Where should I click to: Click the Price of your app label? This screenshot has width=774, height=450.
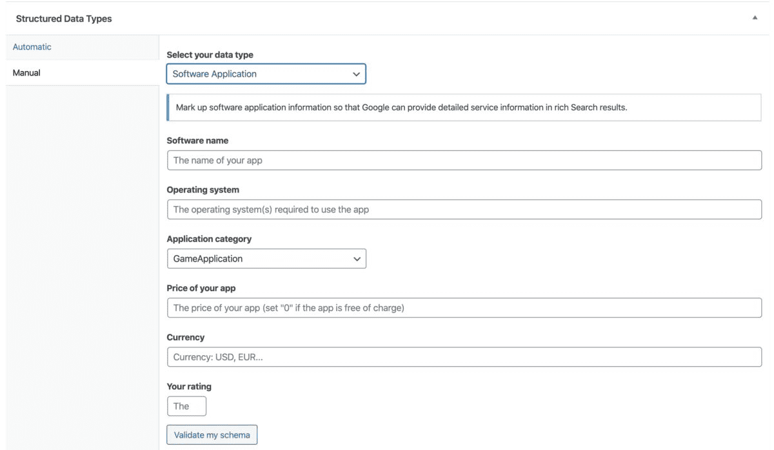pyautogui.click(x=201, y=288)
